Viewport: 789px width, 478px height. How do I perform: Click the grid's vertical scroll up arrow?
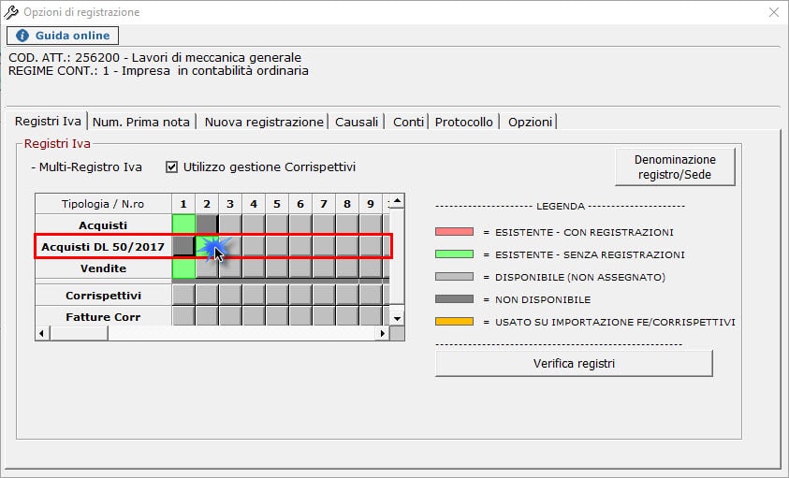[397, 201]
